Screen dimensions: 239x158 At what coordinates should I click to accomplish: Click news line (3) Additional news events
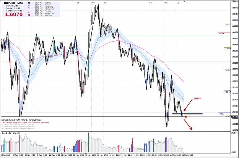[x=18, y=127]
